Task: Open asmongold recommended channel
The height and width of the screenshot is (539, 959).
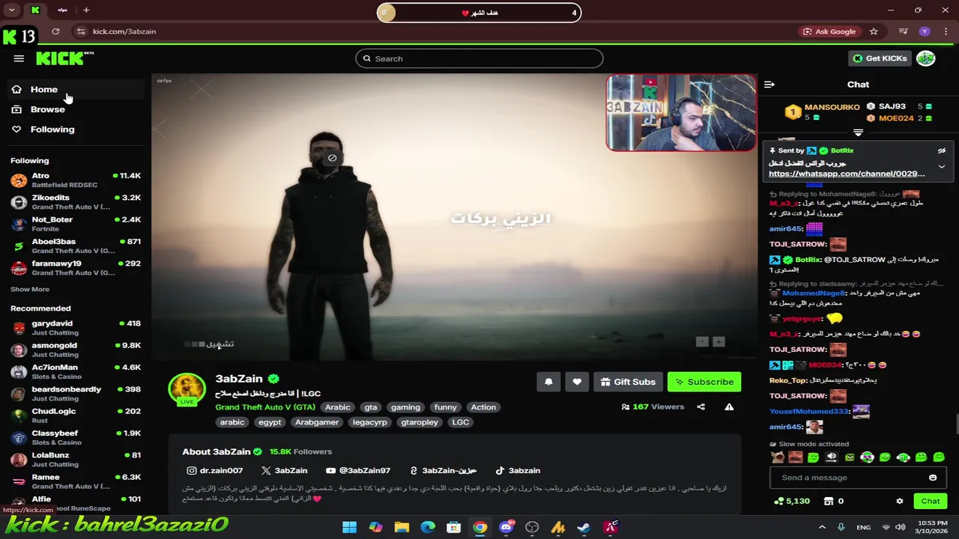Action: click(x=75, y=350)
